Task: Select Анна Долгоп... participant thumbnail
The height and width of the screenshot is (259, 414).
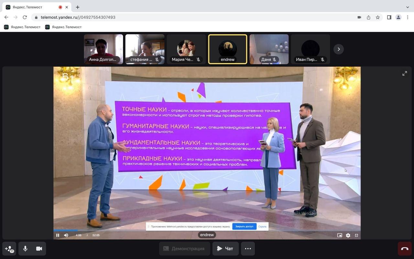Action: point(103,49)
